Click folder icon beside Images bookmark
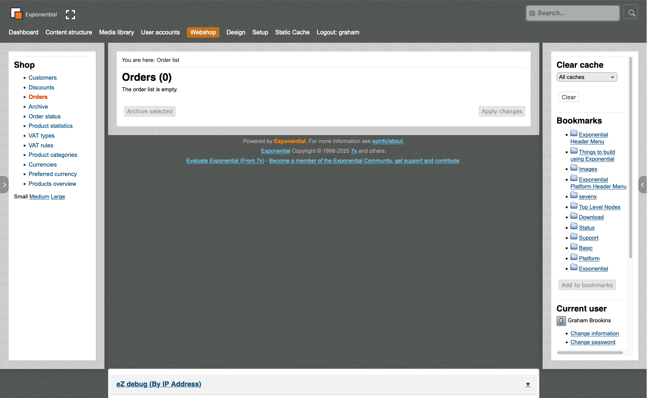This screenshot has width=647, height=398. [574, 168]
